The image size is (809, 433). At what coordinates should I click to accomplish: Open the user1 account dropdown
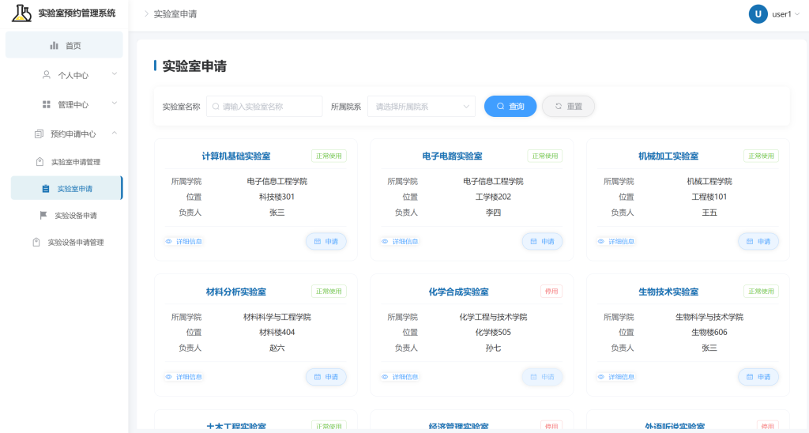(786, 14)
